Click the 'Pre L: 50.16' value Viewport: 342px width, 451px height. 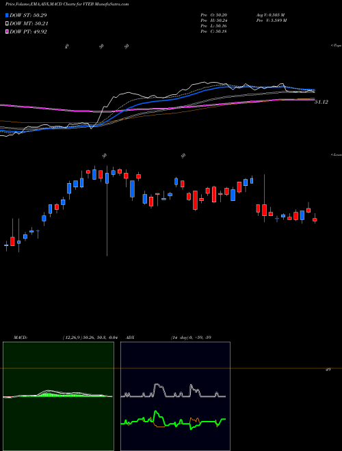214,26
